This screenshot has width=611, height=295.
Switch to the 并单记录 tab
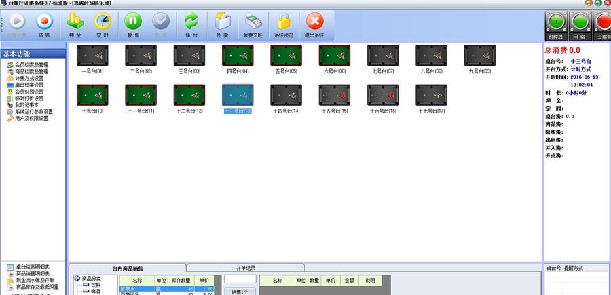point(246,268)
